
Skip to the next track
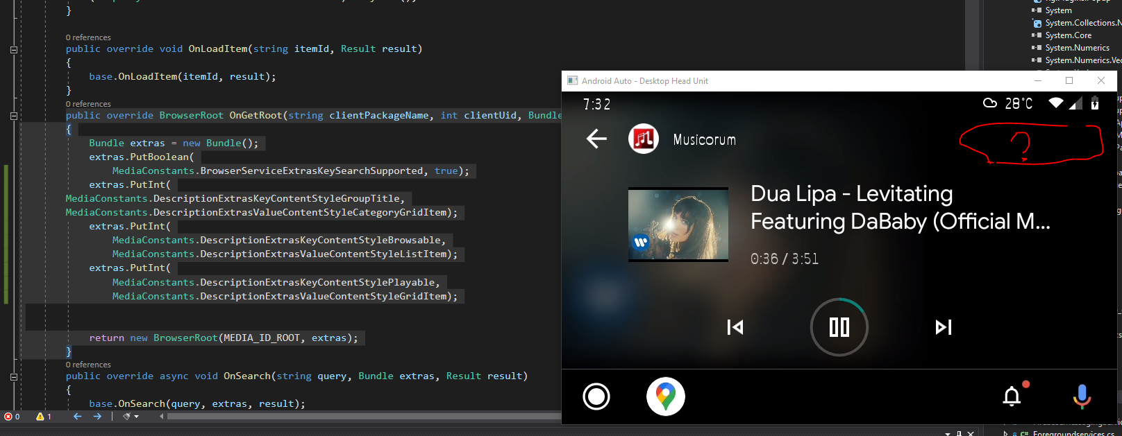944,327
